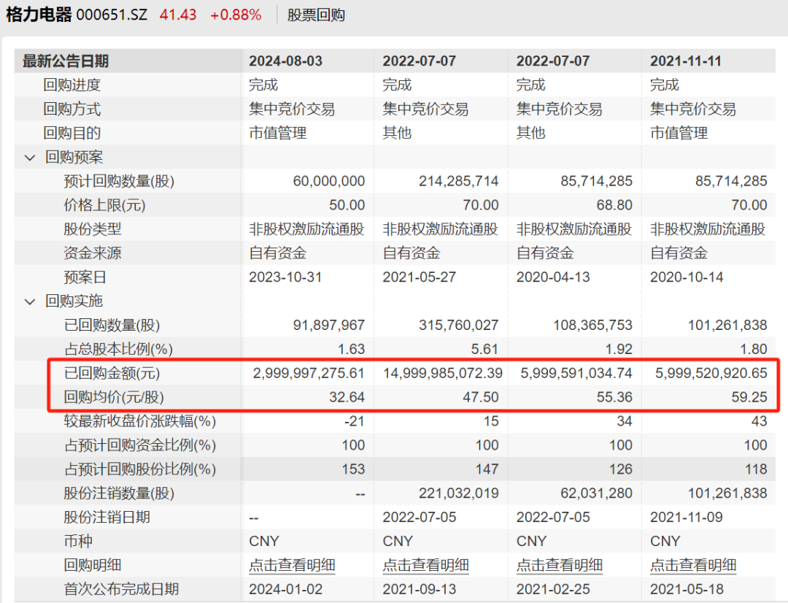Image resolution: width=788 pixels, height=603 pixels.
Task: Select the 股票回购 header tab
Action: click(316, 15)
